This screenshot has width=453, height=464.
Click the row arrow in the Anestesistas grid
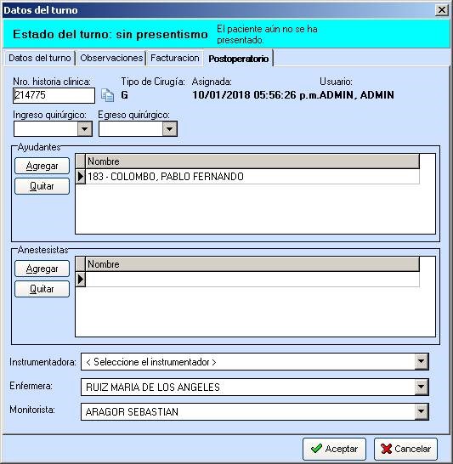pyautogui.click(x=81, y=280)
